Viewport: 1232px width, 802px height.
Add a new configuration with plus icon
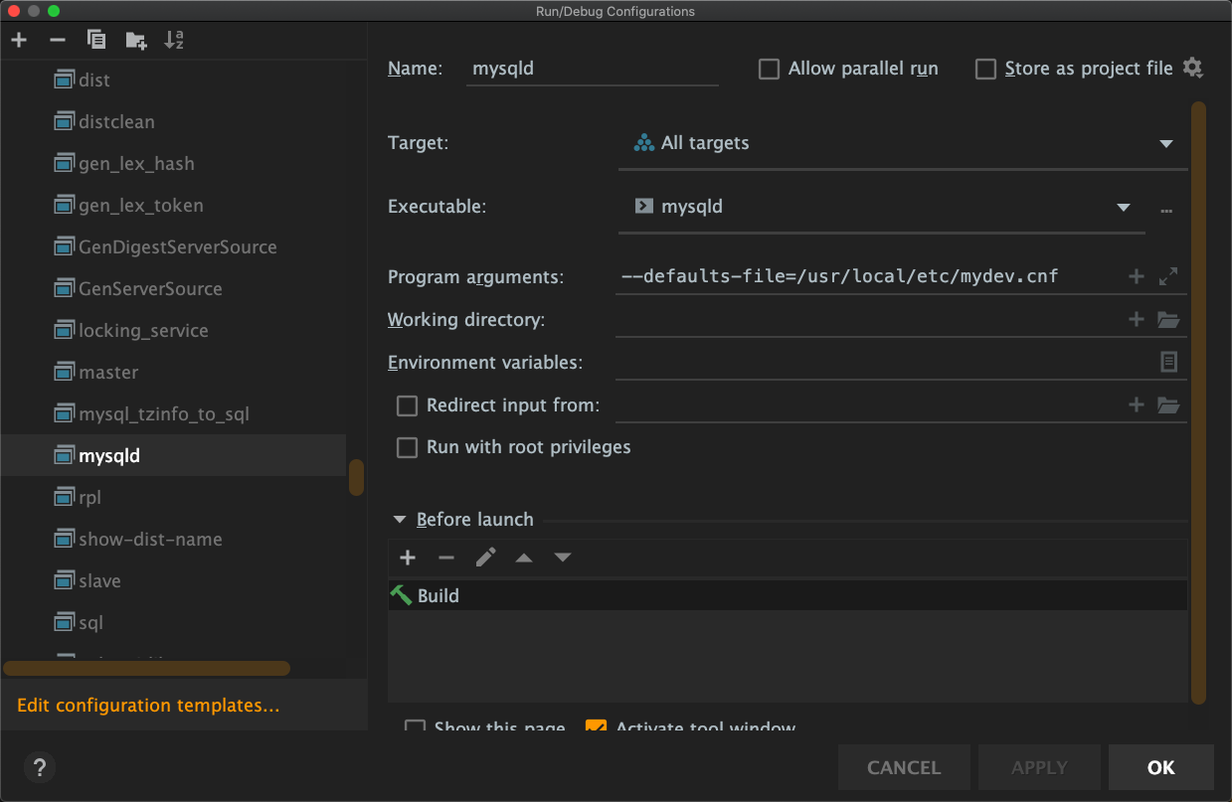click(x=19, y=40)
